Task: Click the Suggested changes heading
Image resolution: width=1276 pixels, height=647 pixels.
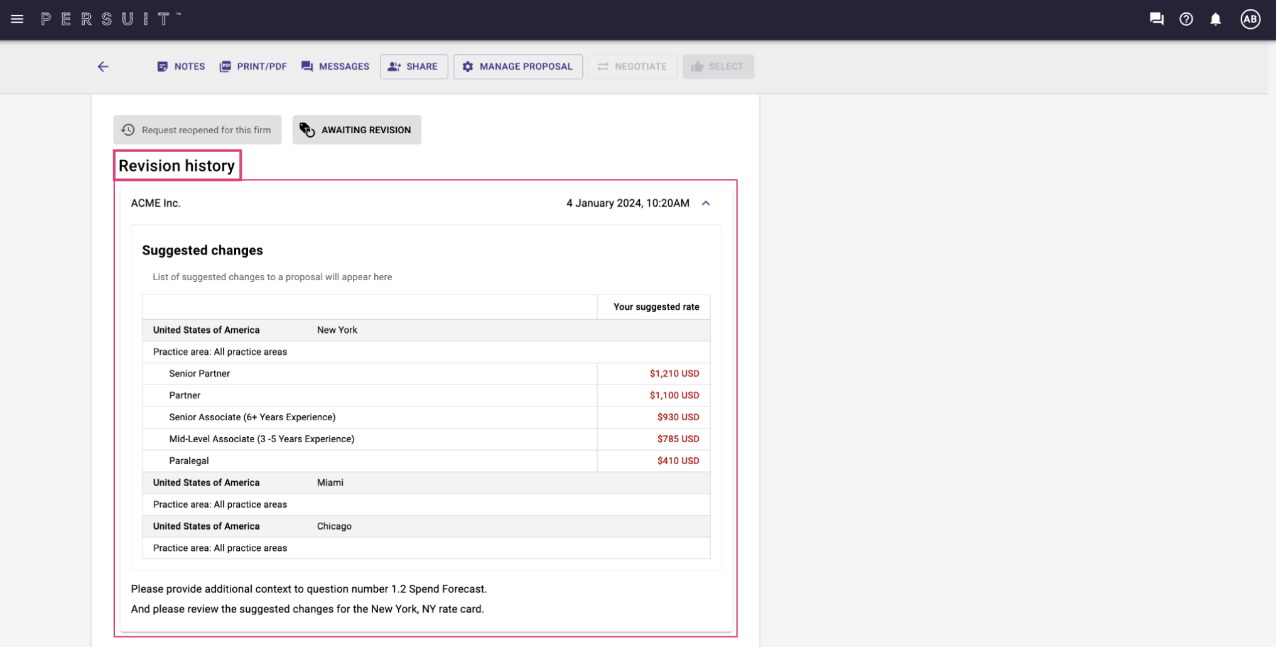Action: (202, 251)
